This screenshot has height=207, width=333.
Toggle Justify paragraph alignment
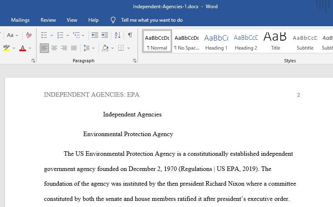click(x=74, y=48)
